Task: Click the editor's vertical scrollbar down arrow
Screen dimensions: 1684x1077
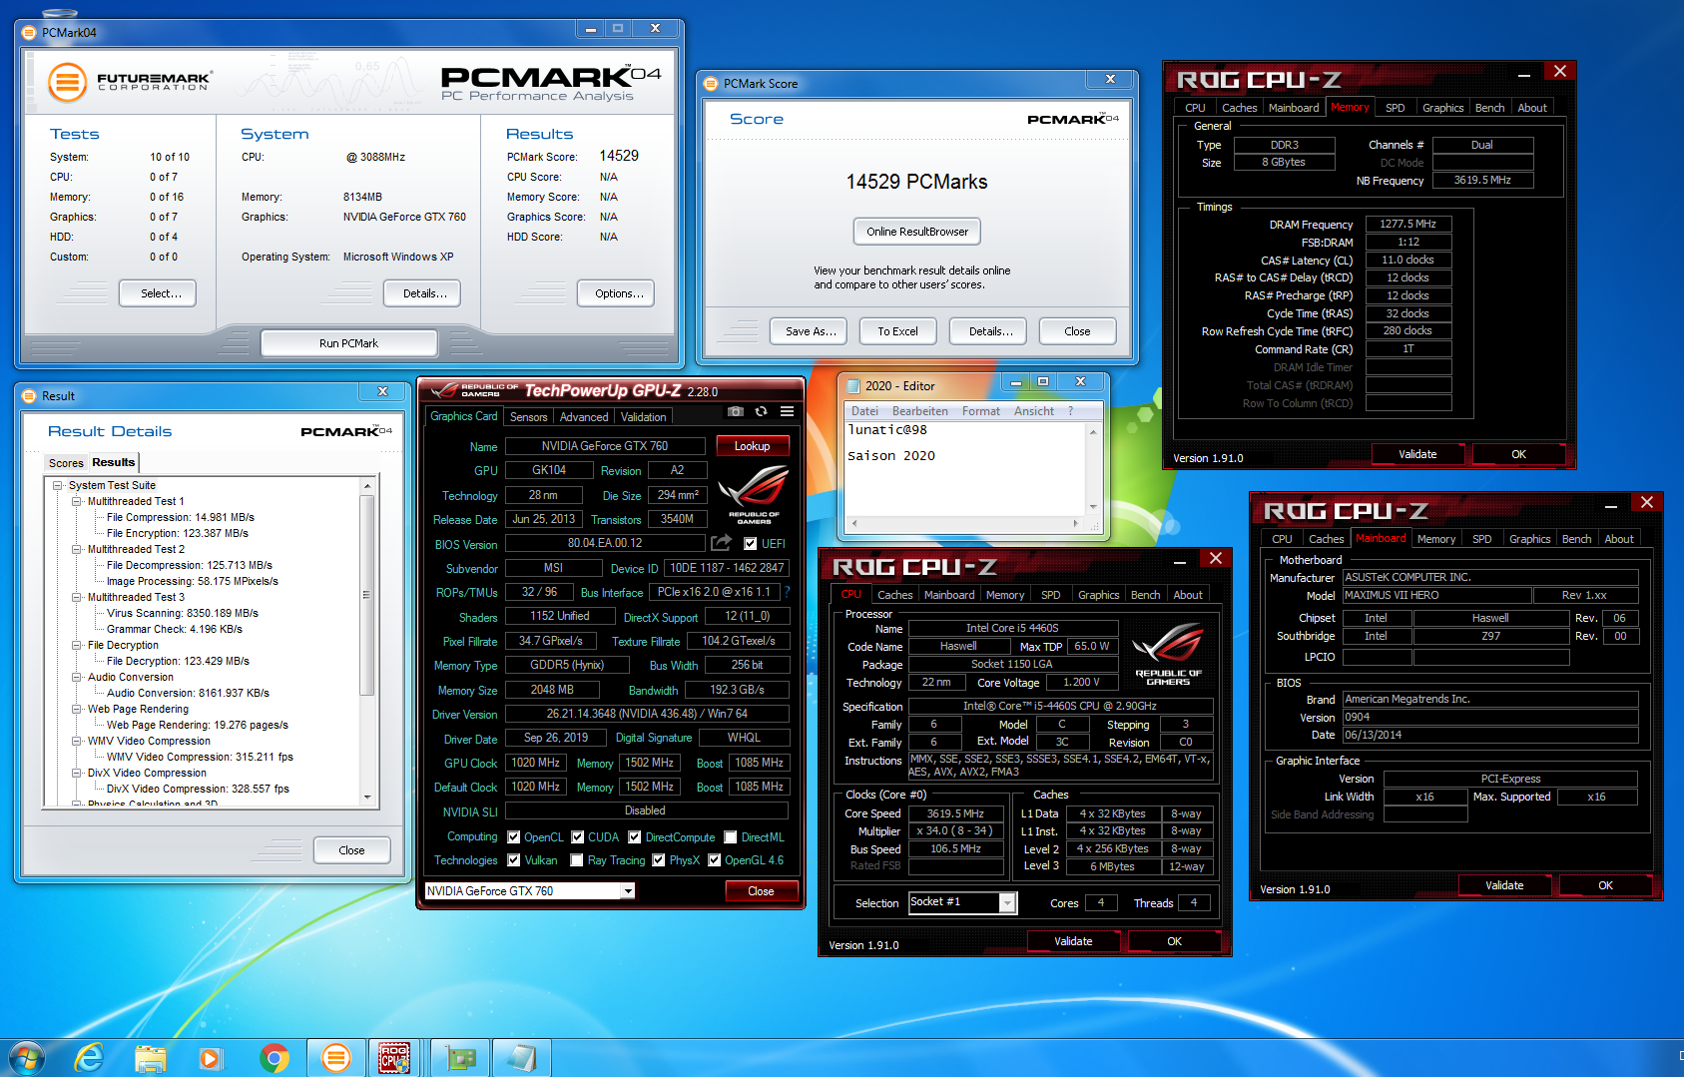Action: [x=1094, y=507]
